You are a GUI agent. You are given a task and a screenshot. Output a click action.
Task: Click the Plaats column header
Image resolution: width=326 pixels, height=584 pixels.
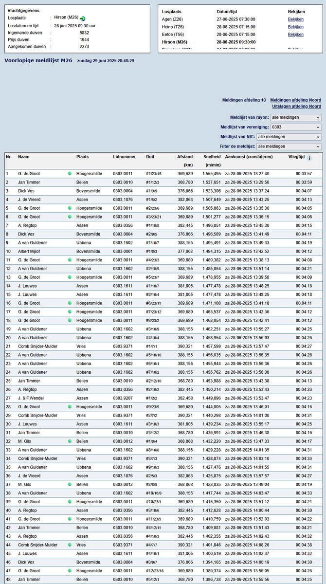(82, 157)
